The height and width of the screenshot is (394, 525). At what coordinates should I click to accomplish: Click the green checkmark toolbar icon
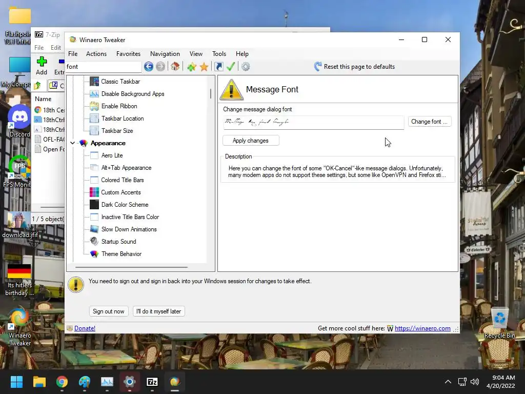231,67
